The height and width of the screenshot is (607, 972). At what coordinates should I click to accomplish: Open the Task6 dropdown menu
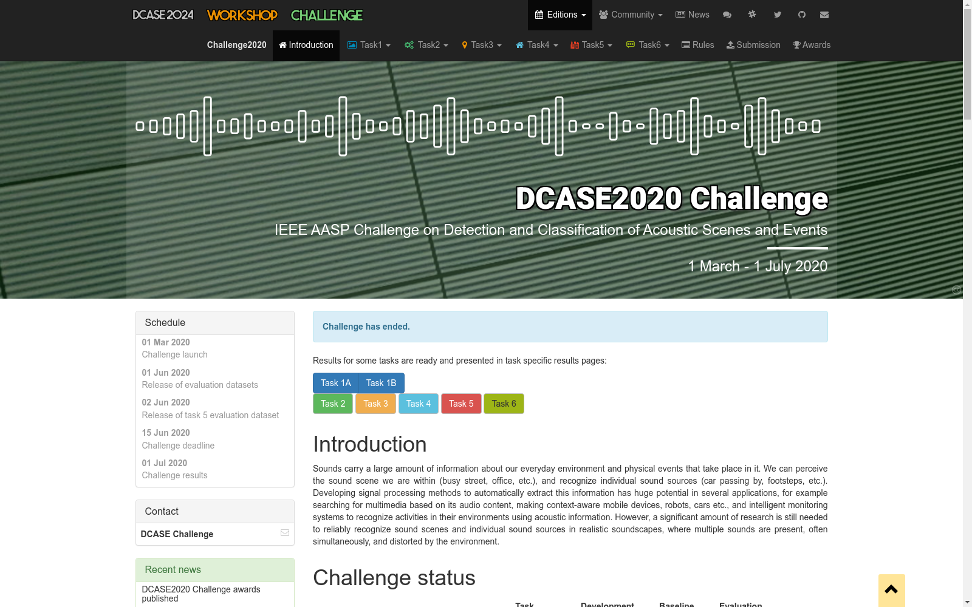coord(648,45)
